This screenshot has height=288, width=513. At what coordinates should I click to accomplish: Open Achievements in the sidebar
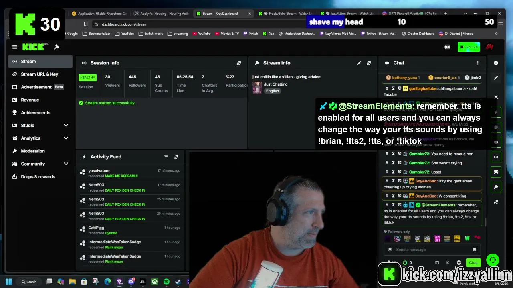pos(40,113)
